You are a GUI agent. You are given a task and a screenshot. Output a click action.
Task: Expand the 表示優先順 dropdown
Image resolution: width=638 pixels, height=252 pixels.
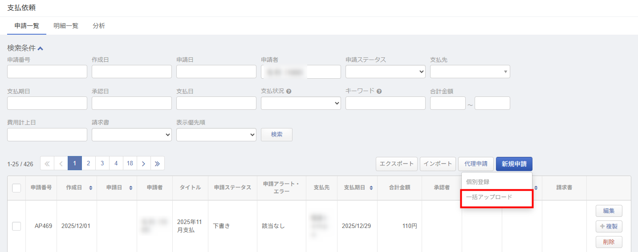coord(216,135)
